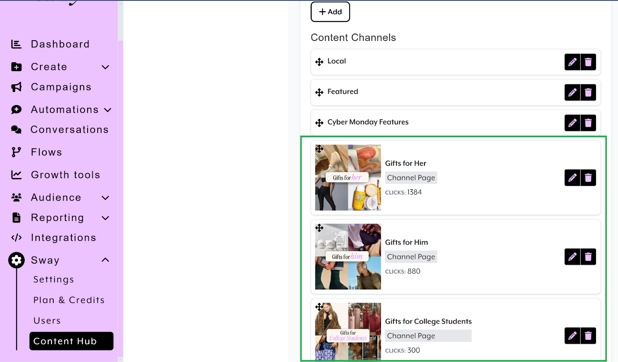Delete the Gifts for Him channel
Image resolution: width=618 pixels, height=362 pixels.
point(588,257)
